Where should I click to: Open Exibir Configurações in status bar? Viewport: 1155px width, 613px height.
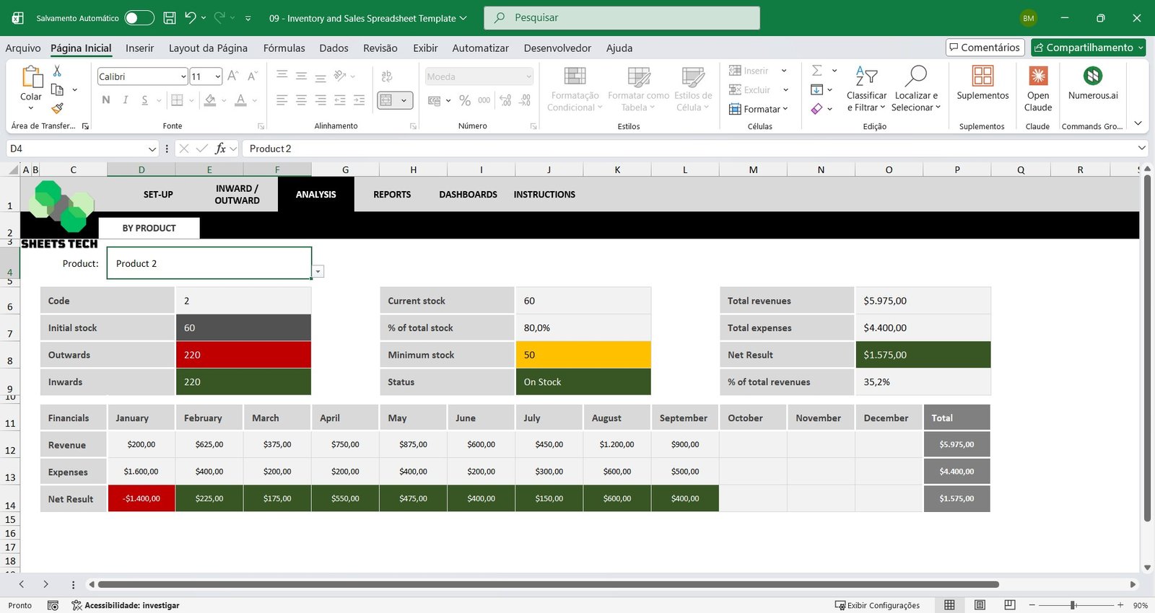coord(877,605)
